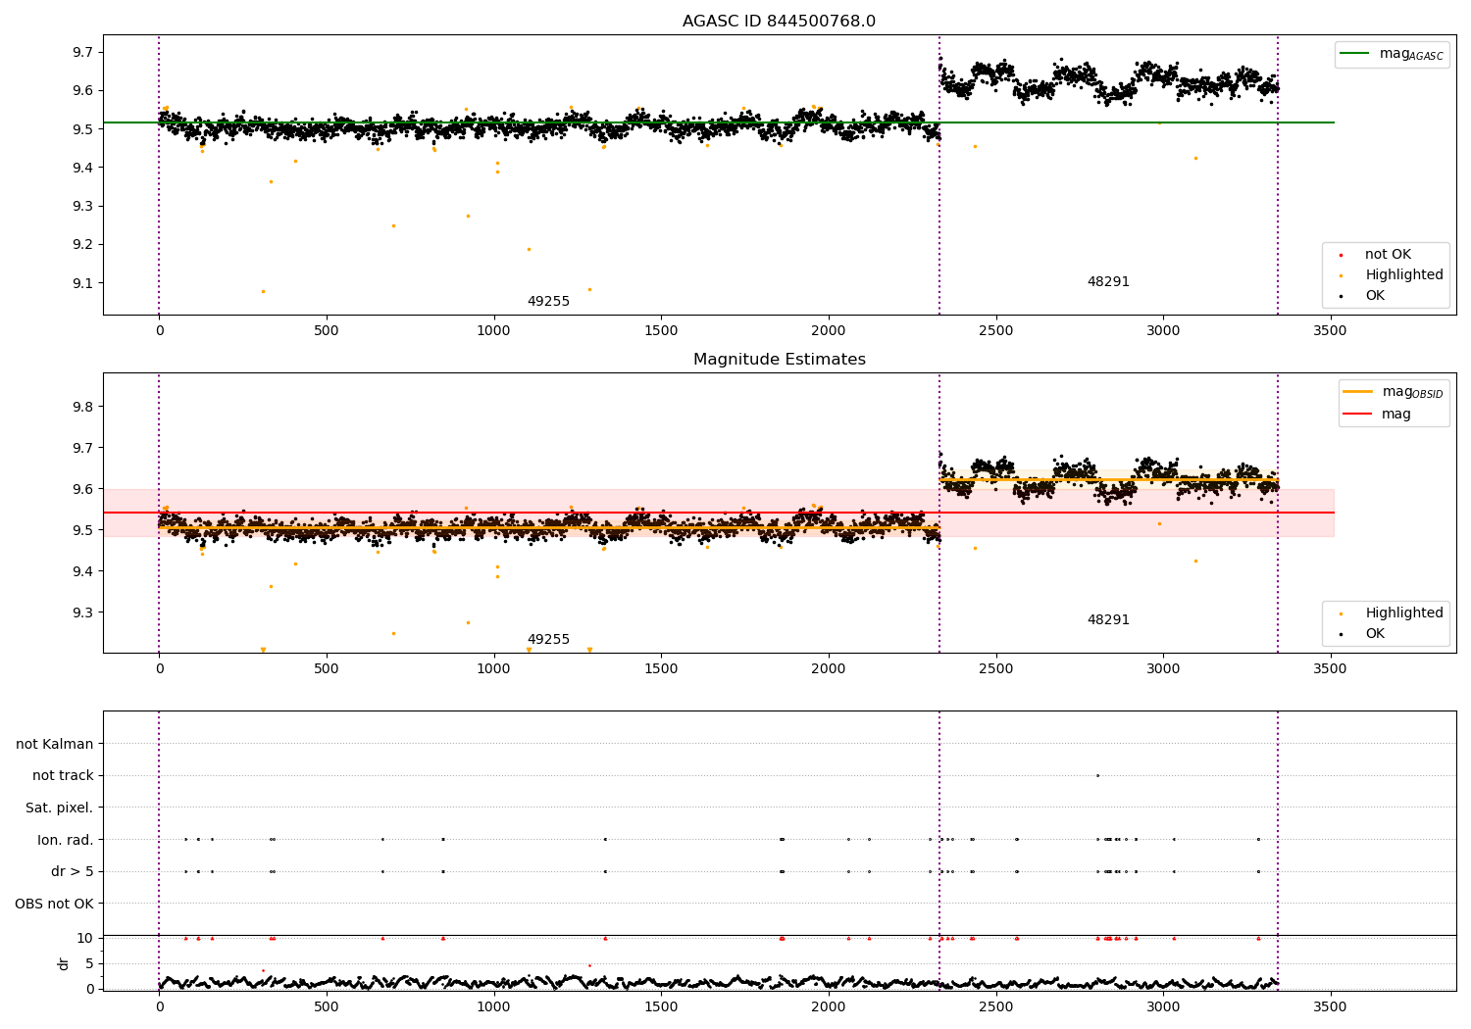The image size is (1471, 1029).
Task: Click the 'not track' row label
Action: (63, 776)
